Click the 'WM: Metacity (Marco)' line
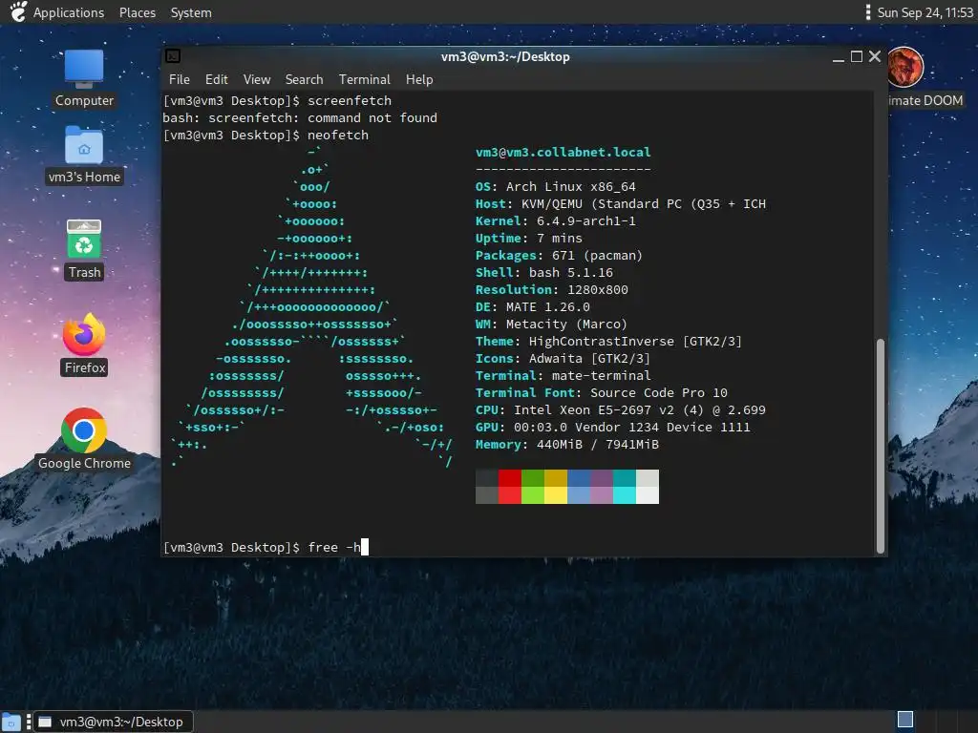This screenshot has height=733, width=978. tap(551, 325)
